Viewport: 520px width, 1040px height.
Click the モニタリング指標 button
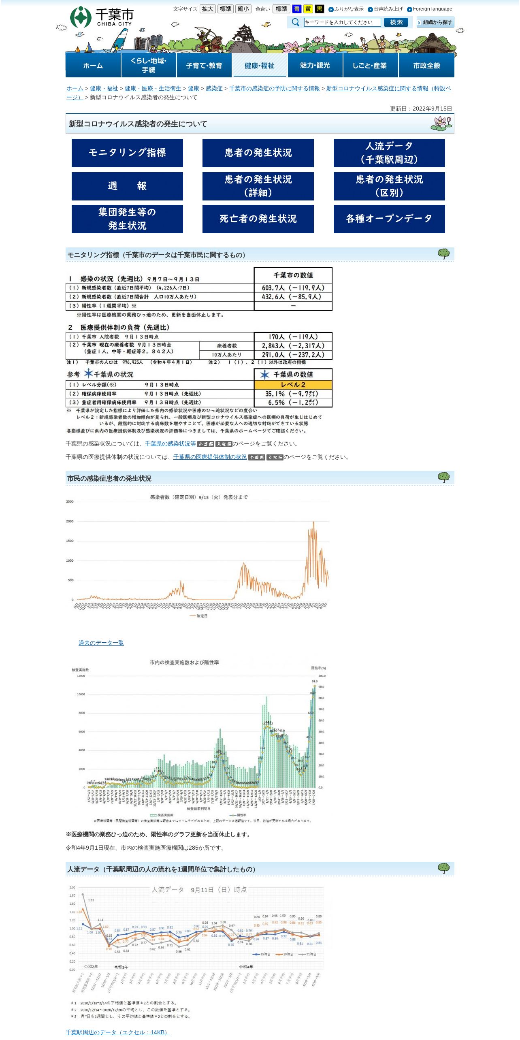(127, 153)
